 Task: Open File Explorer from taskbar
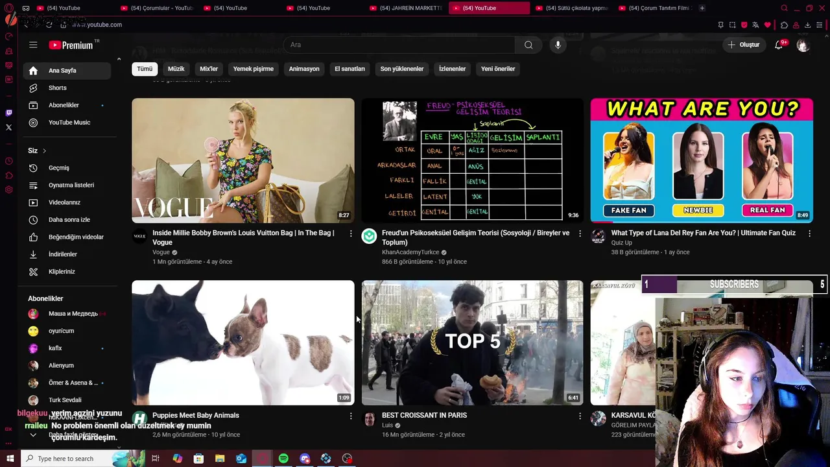220,459
